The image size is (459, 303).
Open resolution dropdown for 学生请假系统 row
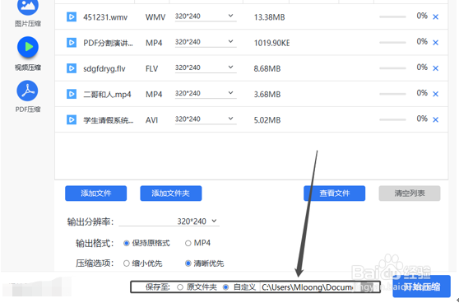pyautogui.click(x=206, y=119)
